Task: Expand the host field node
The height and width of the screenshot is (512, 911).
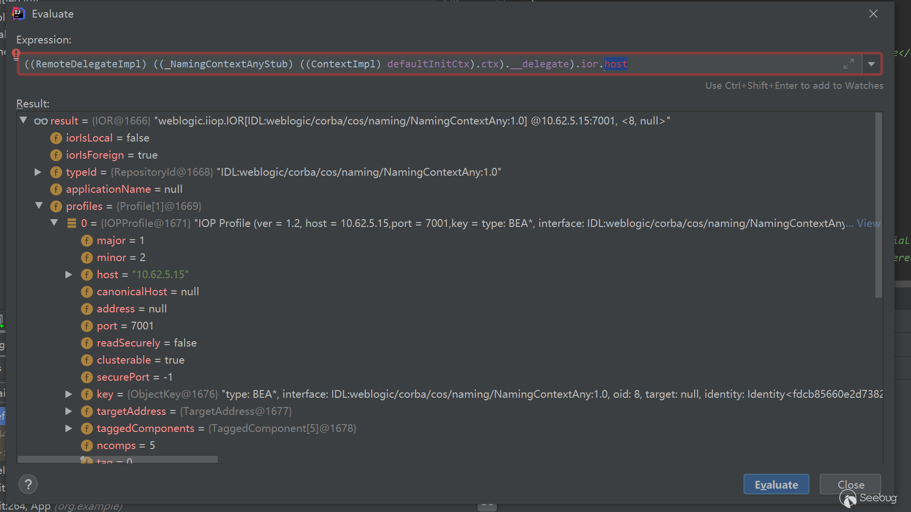Action: click(x=69, y=274)
